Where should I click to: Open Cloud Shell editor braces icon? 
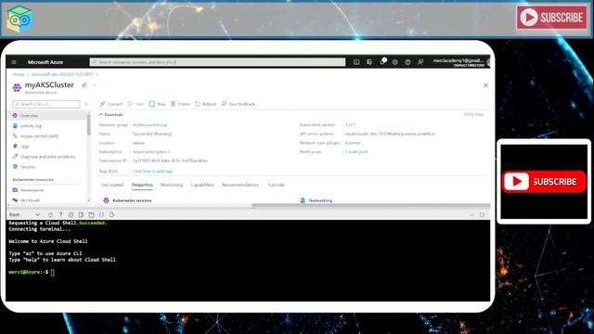coord(101,214)
